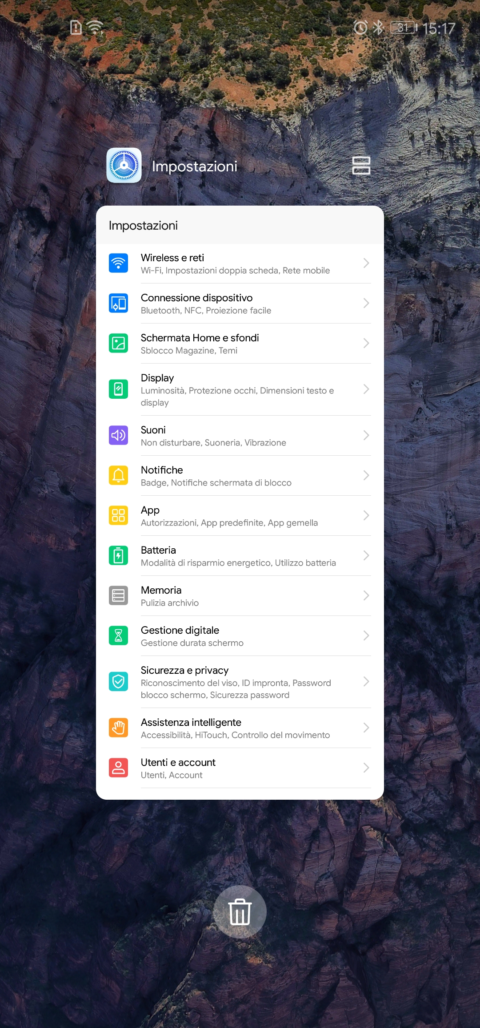Tap the alarm clock status icon
The image size is (480, 1028).
360,28
